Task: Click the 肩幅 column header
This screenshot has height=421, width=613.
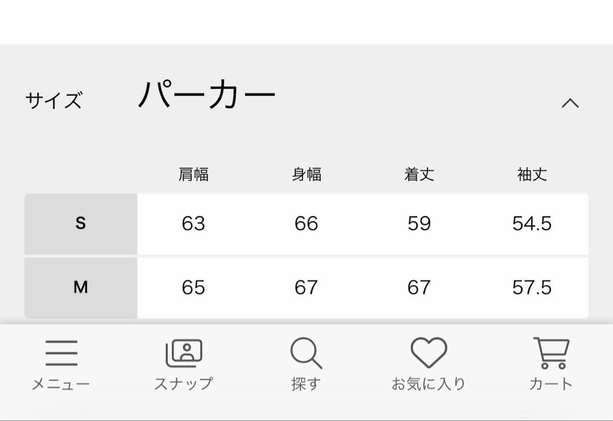Action: click(x=194, y=174)
